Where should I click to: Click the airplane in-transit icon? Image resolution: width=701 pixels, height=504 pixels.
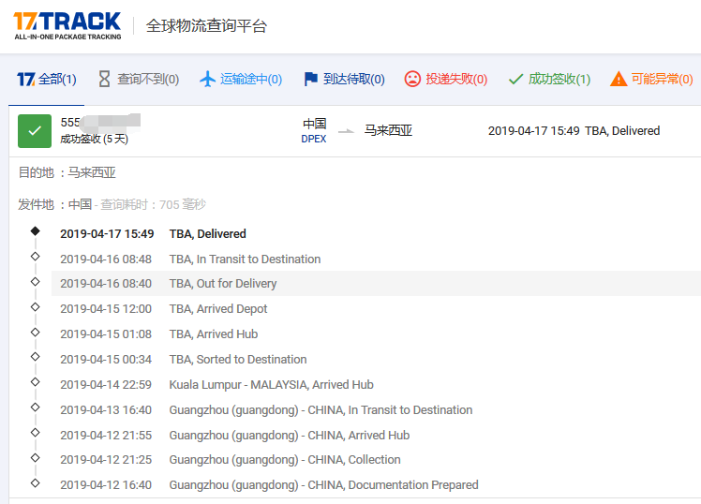pos(208,80)
